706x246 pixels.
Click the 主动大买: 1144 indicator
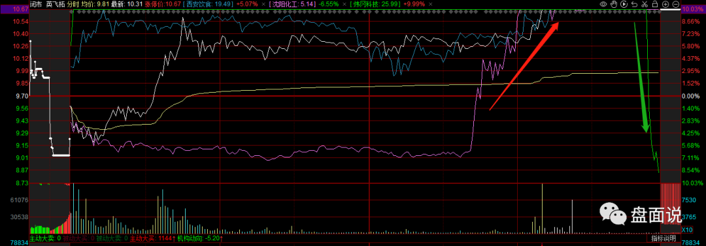(152, 238)
